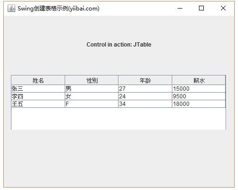
Task: Maximize the Swing table example window
Action: pos(201,8)
